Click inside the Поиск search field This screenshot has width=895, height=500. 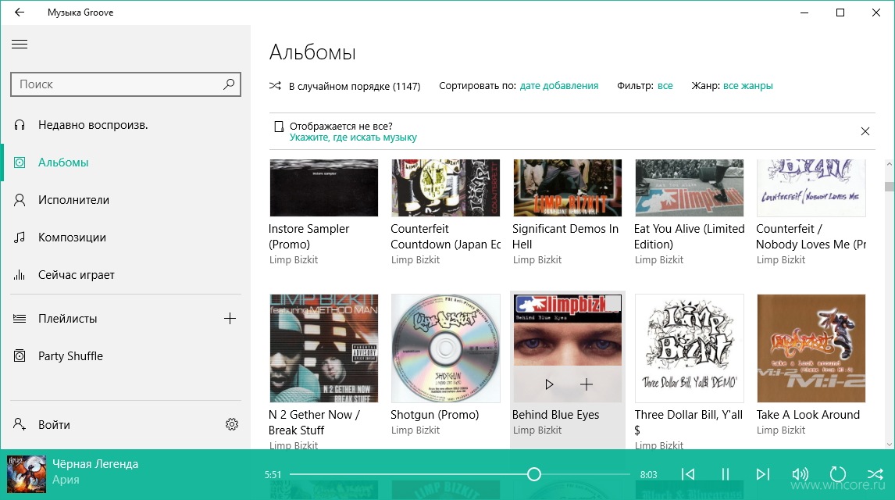coord(126,84)
